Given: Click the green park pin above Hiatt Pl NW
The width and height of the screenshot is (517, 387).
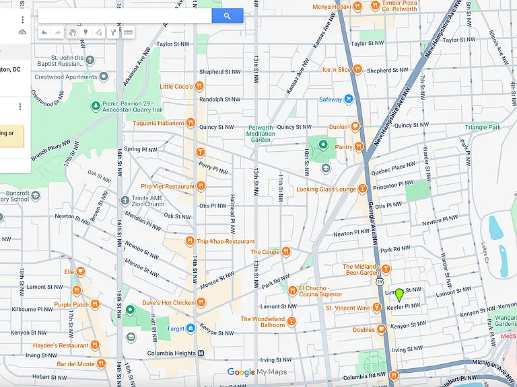Looking at the screenshot, I should coord(130,310).
